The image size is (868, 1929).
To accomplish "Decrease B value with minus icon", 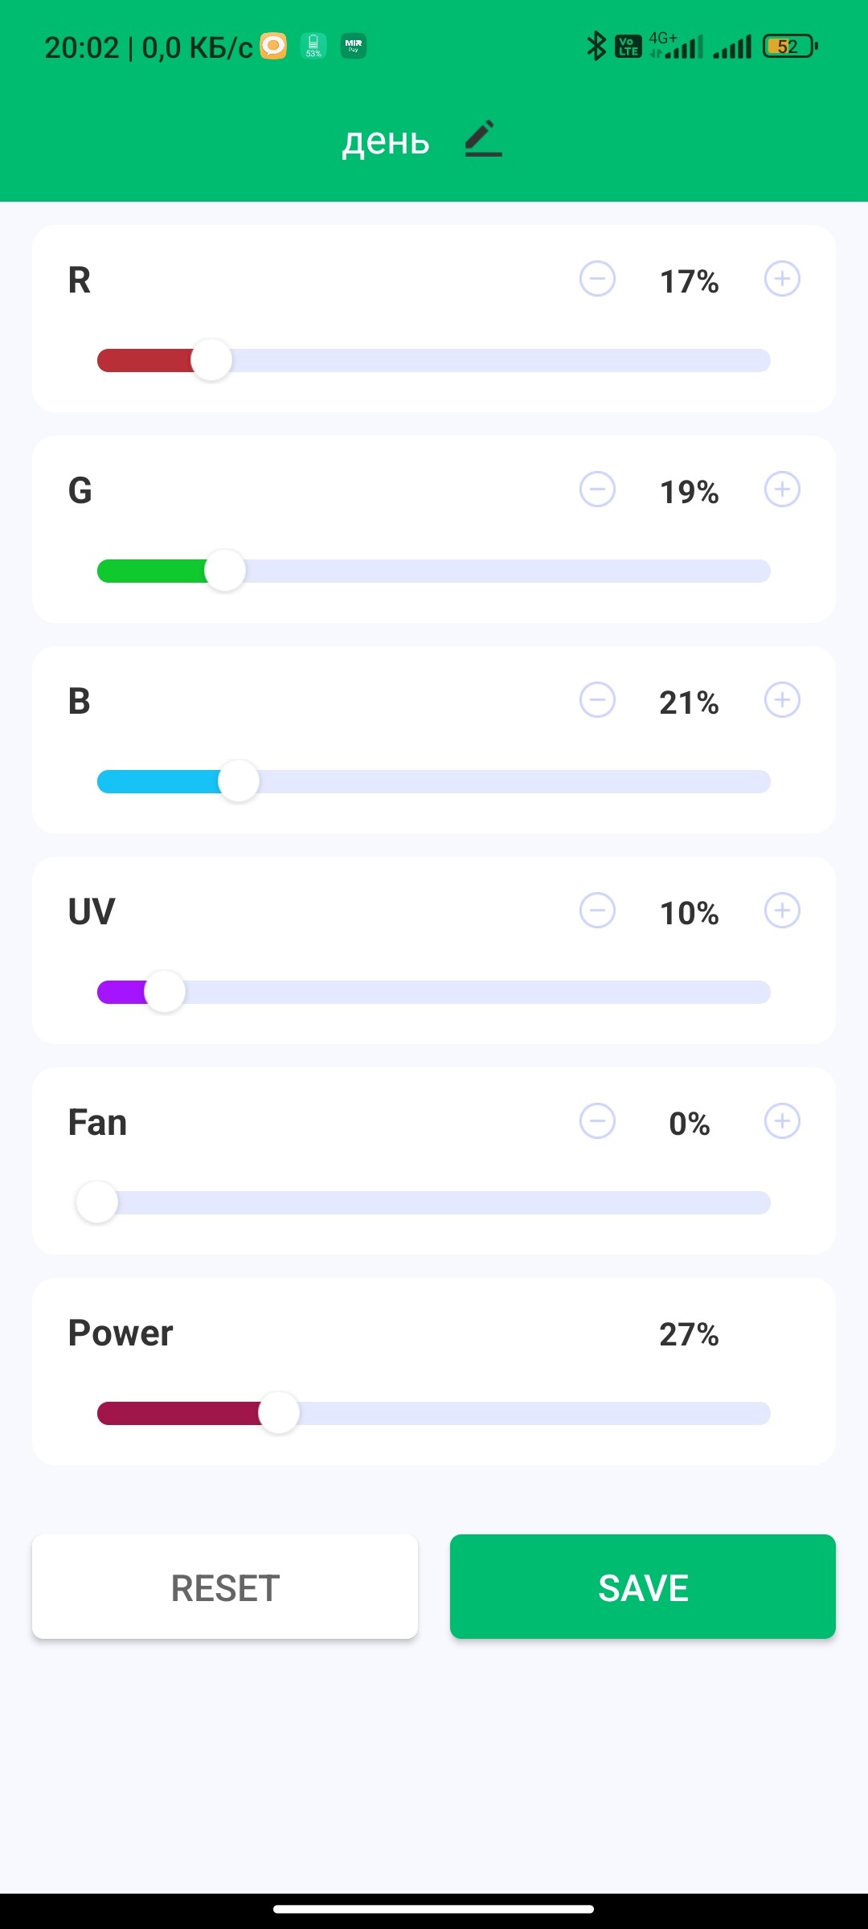I will [597, 700].
